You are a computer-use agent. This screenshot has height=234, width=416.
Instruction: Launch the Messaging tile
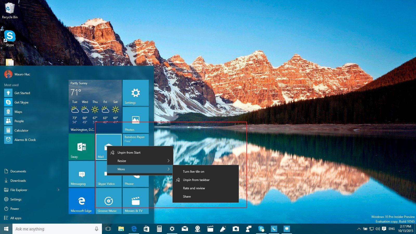tap(81, 174)
